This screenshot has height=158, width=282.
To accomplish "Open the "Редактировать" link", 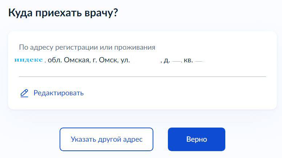I will [x=59, y=93].
